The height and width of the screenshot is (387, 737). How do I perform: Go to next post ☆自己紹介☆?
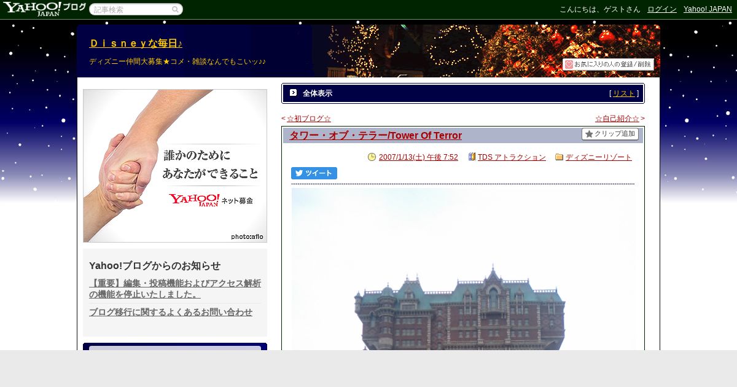coord(617,119)
